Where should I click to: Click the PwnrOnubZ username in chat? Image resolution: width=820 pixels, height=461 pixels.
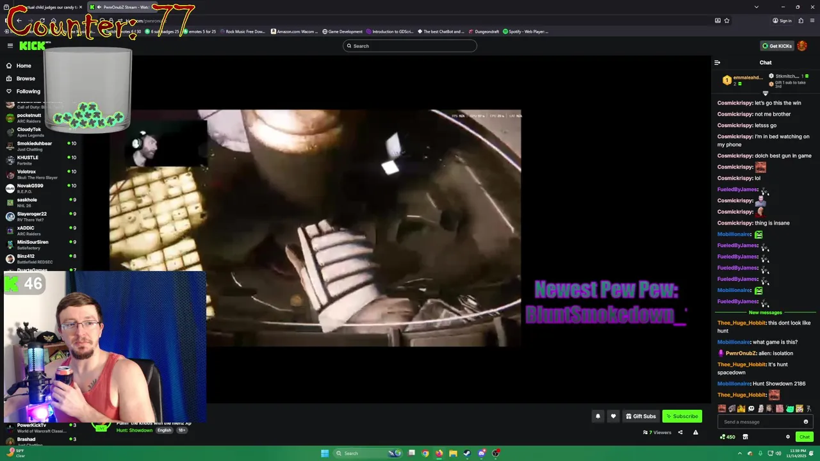[x=741, y=353]
